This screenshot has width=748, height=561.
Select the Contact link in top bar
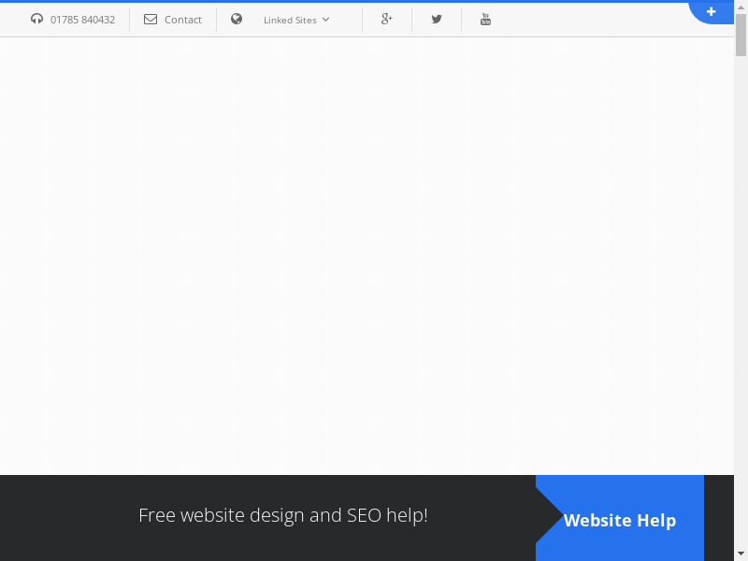point(183,20)
